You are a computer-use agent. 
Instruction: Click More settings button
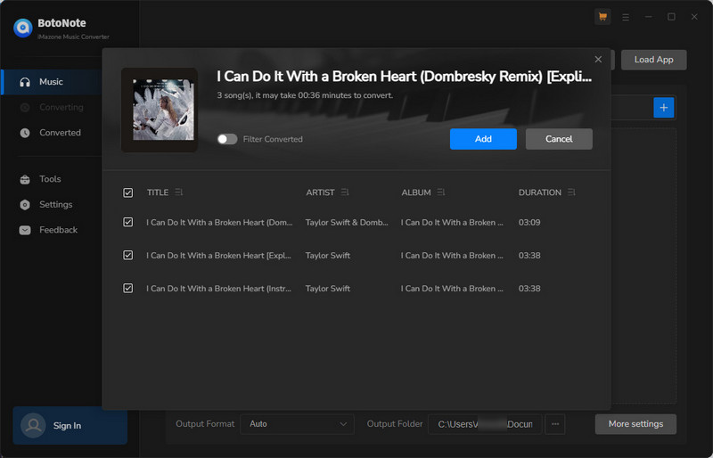pos(635,424)
